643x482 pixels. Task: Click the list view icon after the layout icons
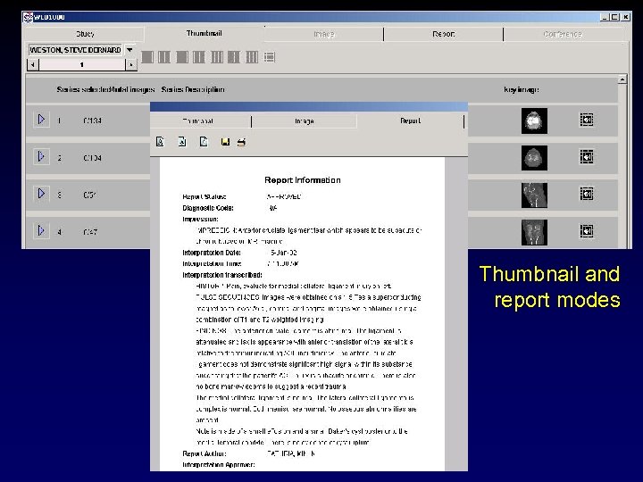coord(270,57)
